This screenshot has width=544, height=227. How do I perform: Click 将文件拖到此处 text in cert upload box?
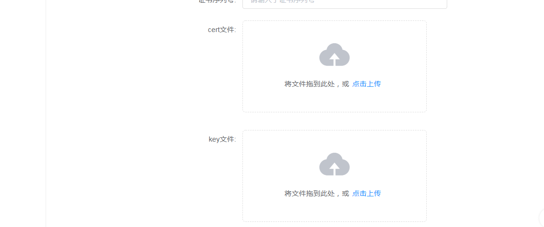[305, 84]
